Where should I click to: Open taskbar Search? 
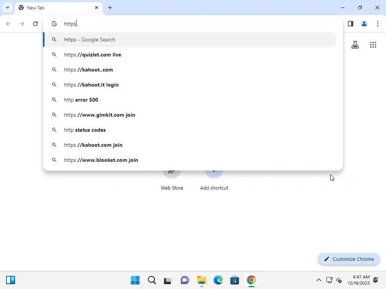(x=152, y=280)
